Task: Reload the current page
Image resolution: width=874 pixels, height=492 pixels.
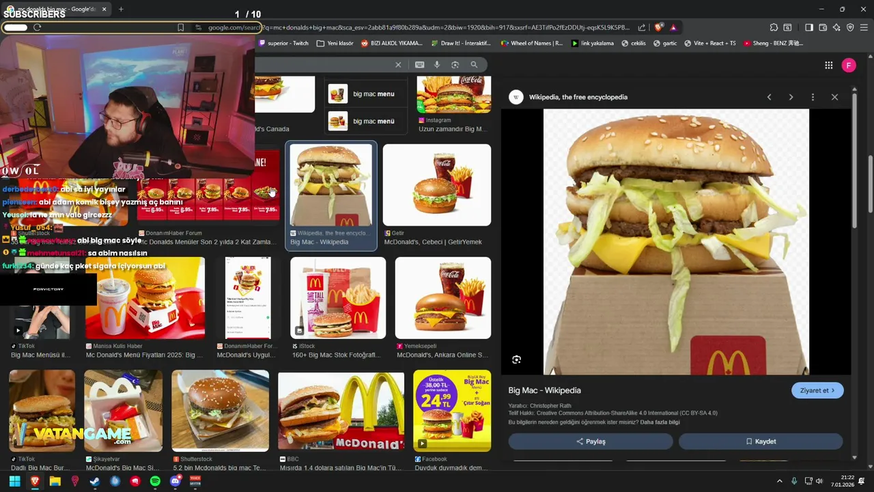Action: [37, 27]
